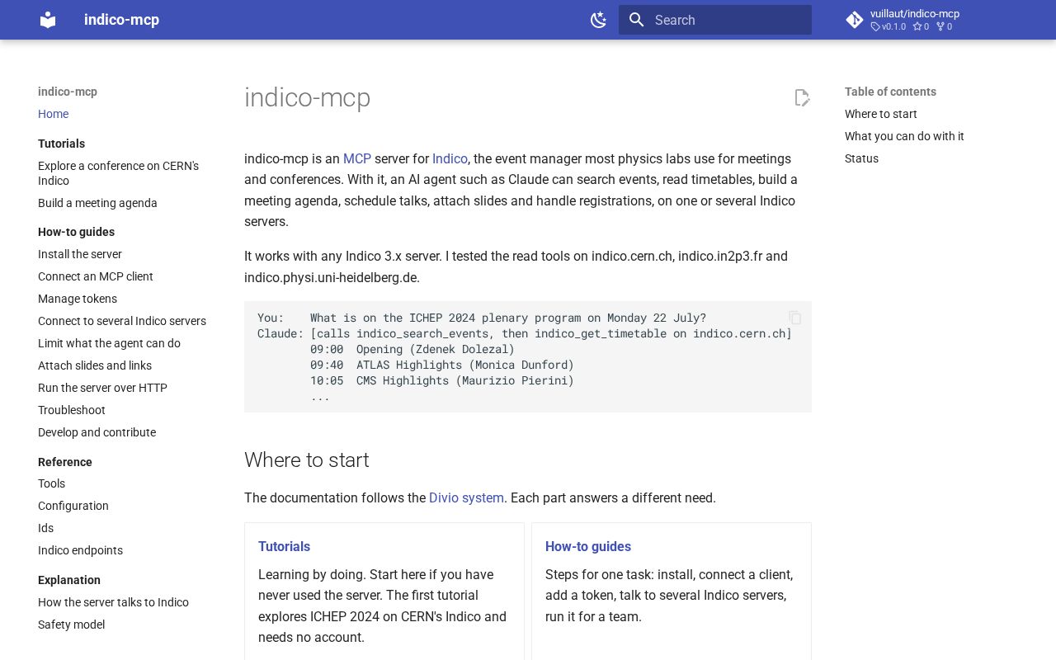The height and width of the screenshot is (660, 1056).
Task: Go to Install the server guide
Action: point(80,254)
